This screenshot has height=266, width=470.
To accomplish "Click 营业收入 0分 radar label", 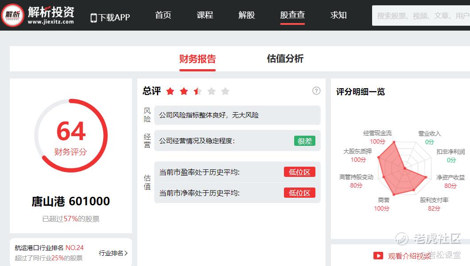I will [430, 137].
